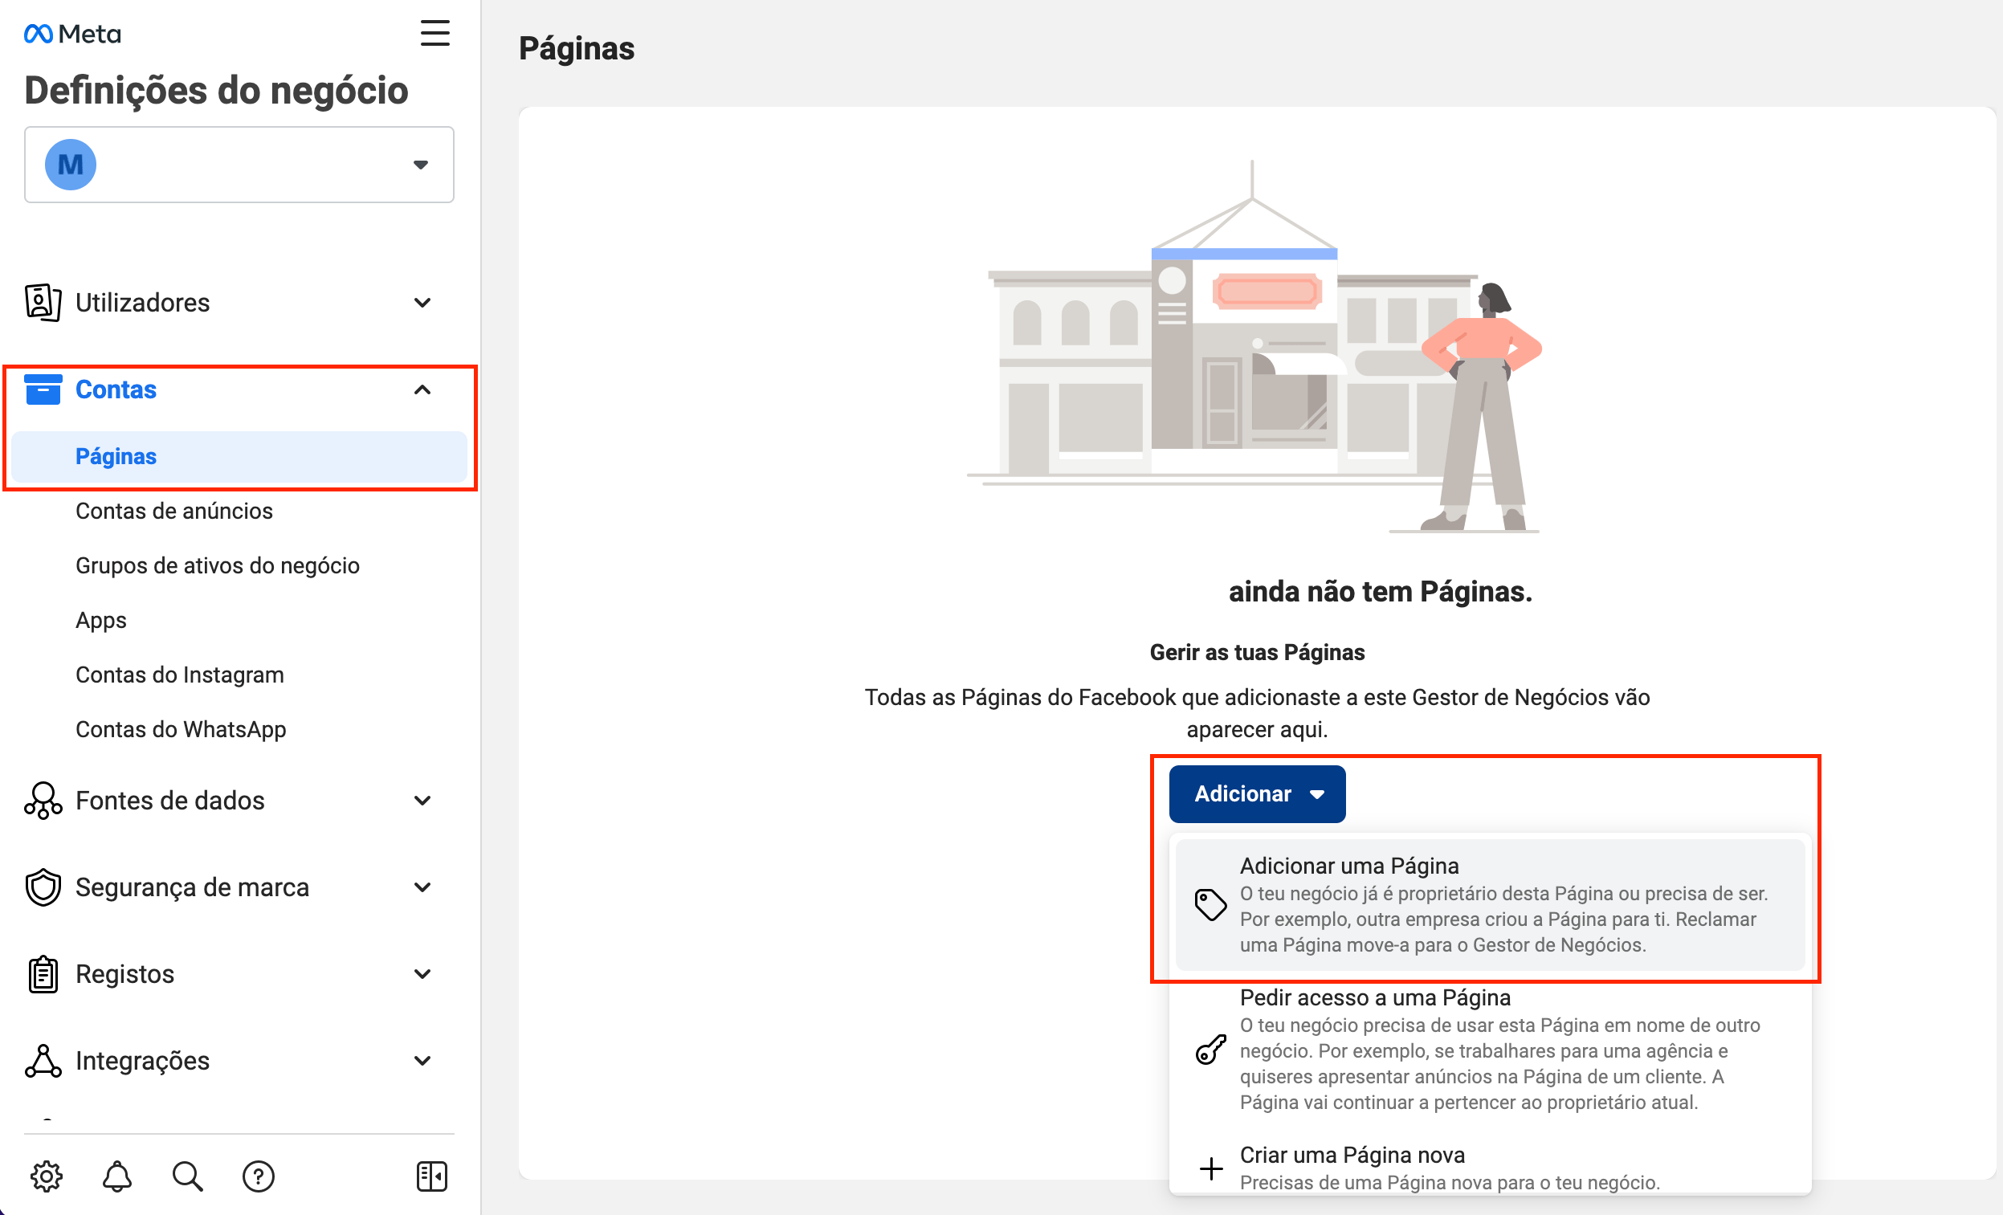Click the search magnifier icon
This screenshot has height=1215, width=2003.
click(x=187, y=1175)
